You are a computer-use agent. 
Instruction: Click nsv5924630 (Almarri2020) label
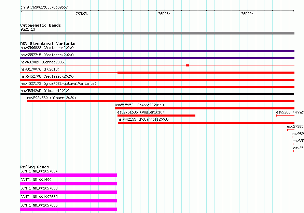(x=52, y=98)
